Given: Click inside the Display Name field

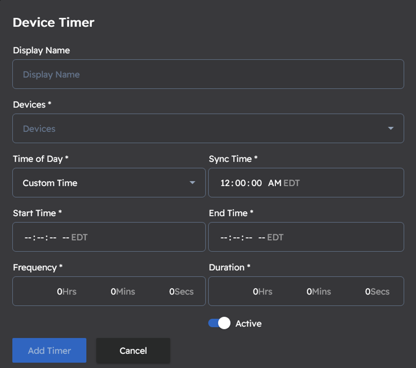Looking at the screenshot, I should pyautogui.click(x=208, y=74).
